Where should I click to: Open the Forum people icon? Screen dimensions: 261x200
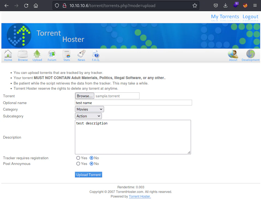tap(52, 54)
